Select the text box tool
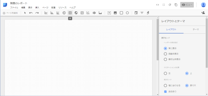This screenshot has width=208, height=96. (x=109, y=13)
